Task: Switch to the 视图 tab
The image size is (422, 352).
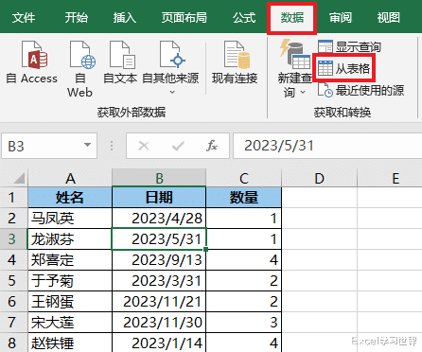Action: pyautogui.click(x=389, y=17)
